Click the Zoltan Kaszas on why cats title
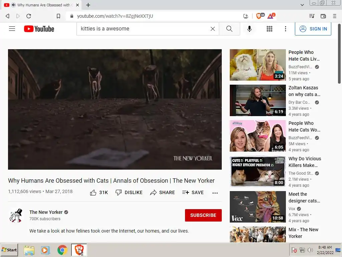Image resolution: width=342 pixels, height=257 pixels. 304,91
